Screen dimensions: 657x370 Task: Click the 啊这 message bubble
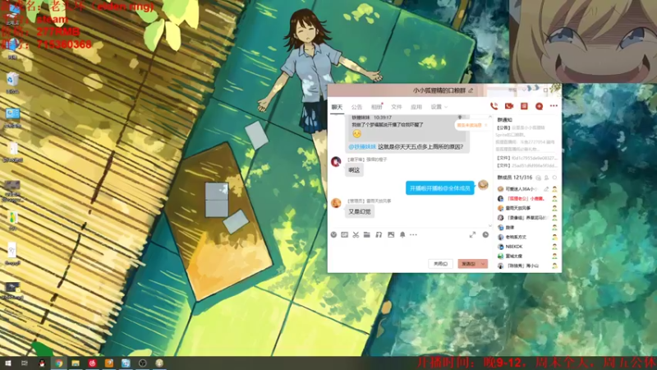pyautogui.click(x=354, y=170)
